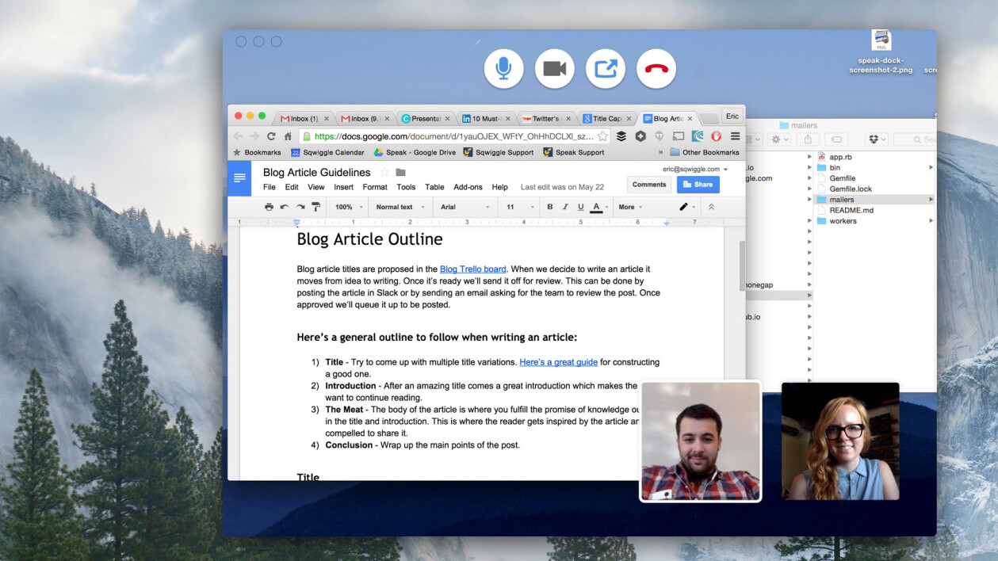The image size is (998, 561).
Task: Open the Normal text style dropdown
Action: (x=400, y=207)
